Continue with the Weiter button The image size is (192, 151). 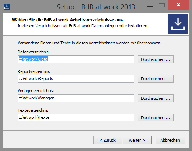click(137, 140)
